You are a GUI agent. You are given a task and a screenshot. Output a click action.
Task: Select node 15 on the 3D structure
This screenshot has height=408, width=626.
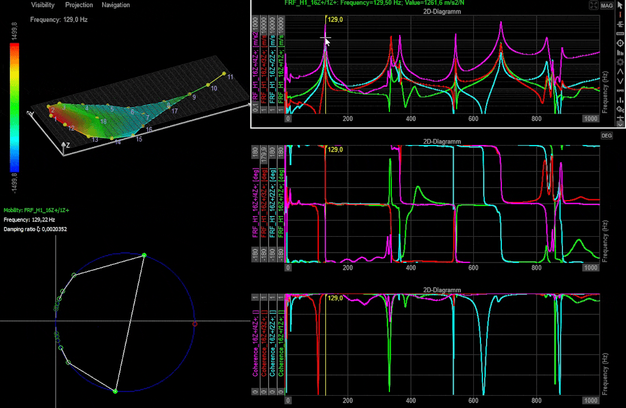[x=134, y=135]
